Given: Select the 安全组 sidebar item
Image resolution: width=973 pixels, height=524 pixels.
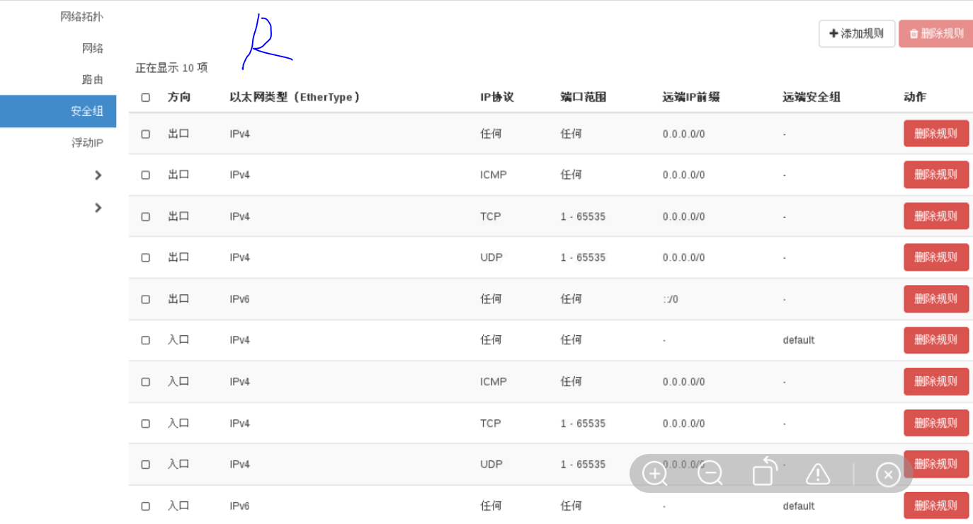Looking at the screenshot, I should point(87,111).
